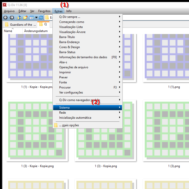Select thumbnail of 1 (3).png
The image size is (189, 189).
(x=166, y=131)
